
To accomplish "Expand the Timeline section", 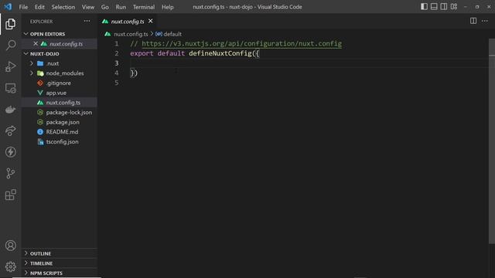I will tap(60, 263).
